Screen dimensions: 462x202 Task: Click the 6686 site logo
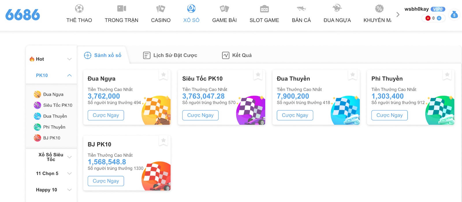click(x=23, y=15)
